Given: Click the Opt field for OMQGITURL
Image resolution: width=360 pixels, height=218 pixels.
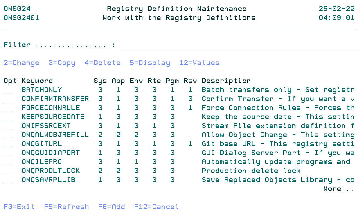Looking at the screenshot, I should click(x=8, y=144).
